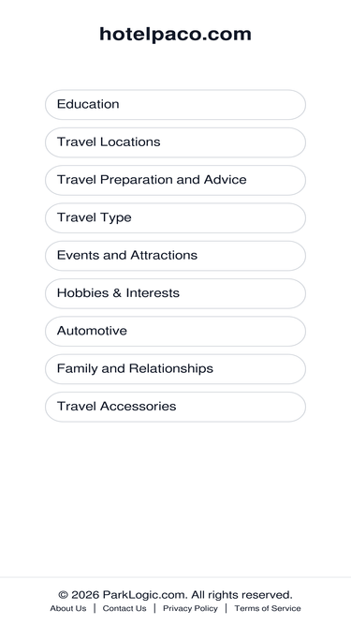Open the Travel Accessories category
The height and width of the screenshot is (625, 351).
click(175, 407)
